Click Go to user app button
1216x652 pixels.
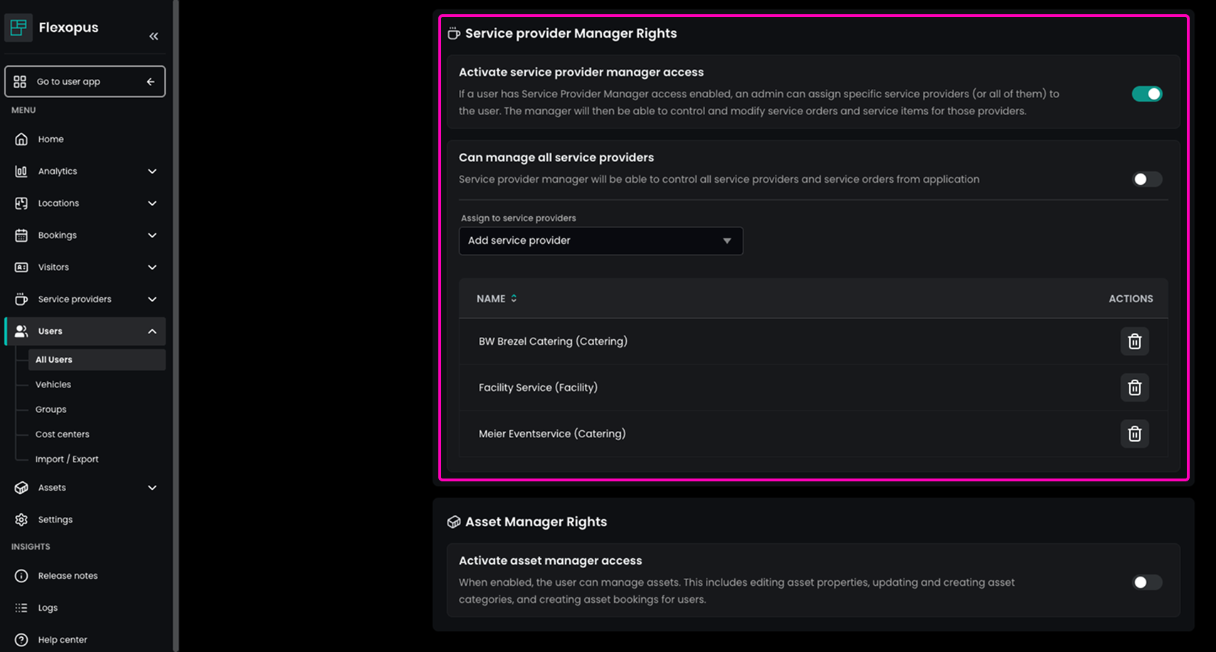pos(85,82)
